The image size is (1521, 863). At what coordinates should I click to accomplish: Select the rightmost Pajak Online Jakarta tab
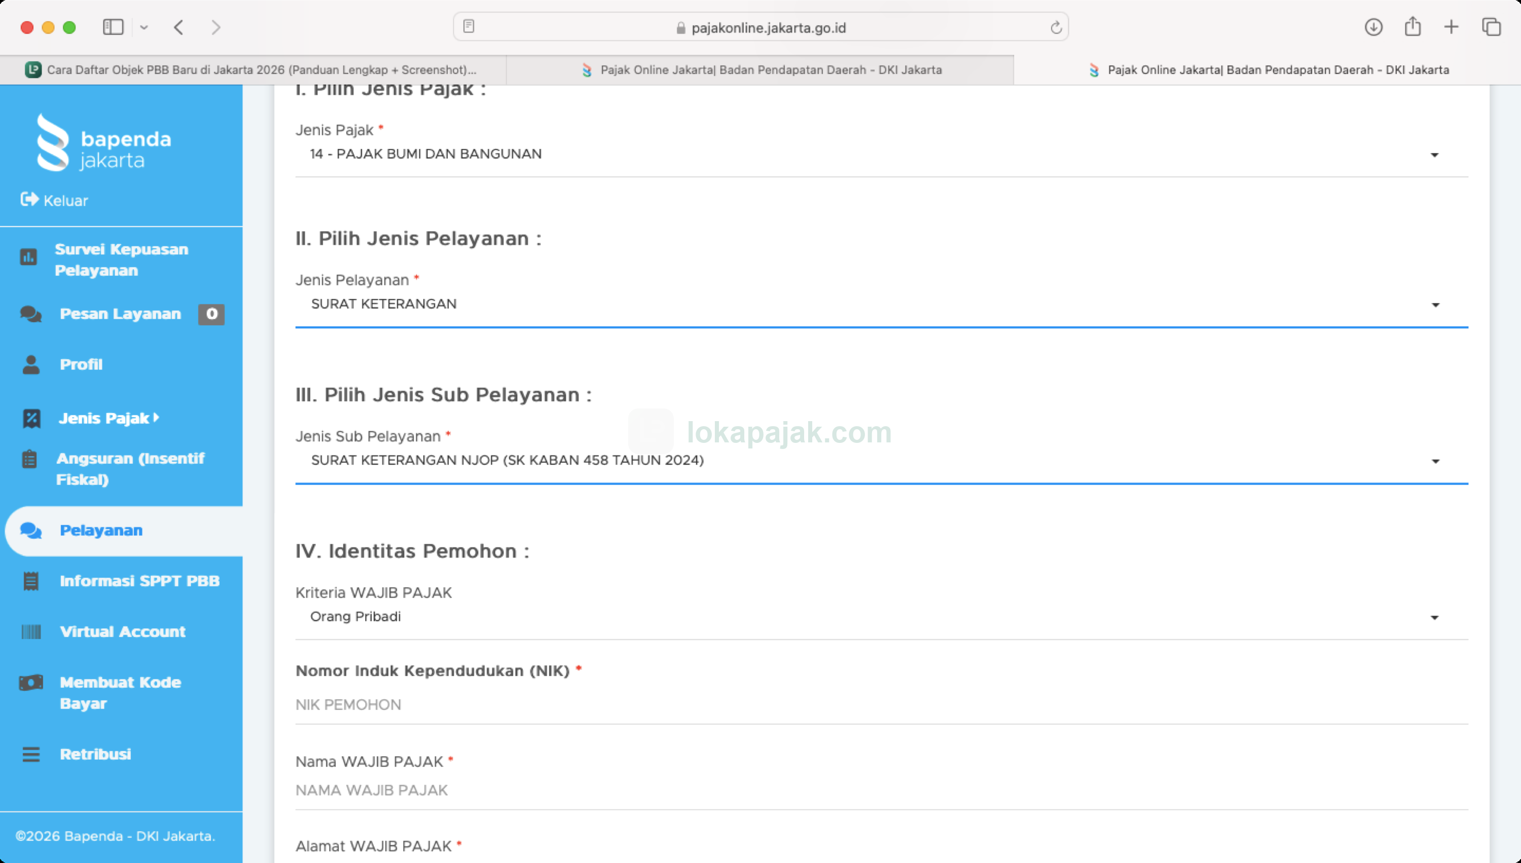click(1267, 70)
